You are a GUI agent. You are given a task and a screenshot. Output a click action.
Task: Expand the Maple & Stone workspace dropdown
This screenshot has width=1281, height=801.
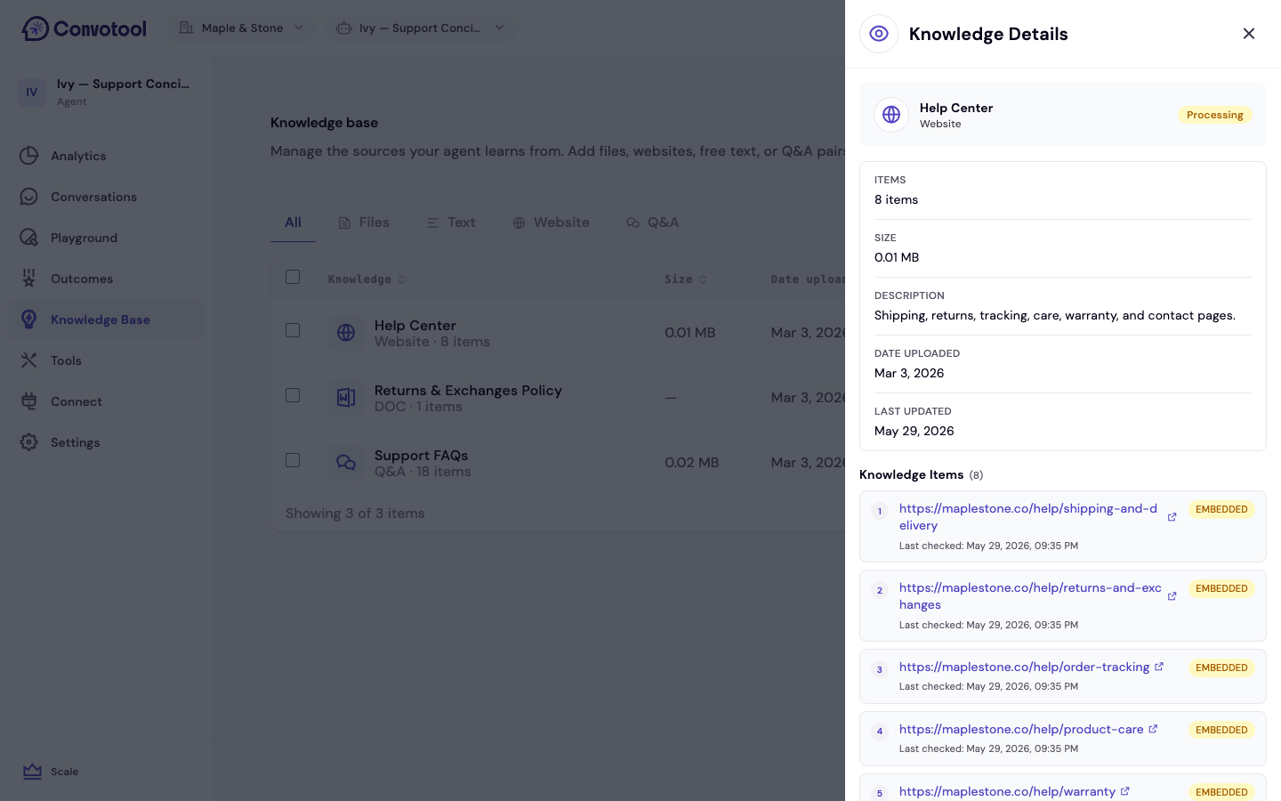242,28
